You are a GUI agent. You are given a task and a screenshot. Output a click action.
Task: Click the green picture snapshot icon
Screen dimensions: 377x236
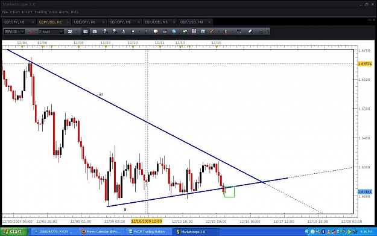pyautogui.click(x=185, y=31)
